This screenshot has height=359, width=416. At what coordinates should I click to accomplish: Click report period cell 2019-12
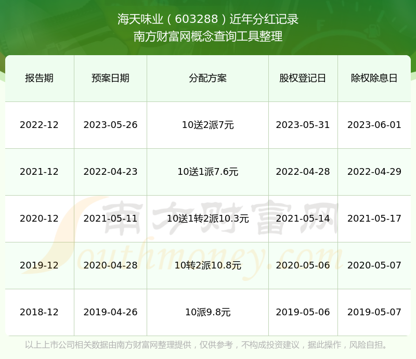(x=40, y=265)
